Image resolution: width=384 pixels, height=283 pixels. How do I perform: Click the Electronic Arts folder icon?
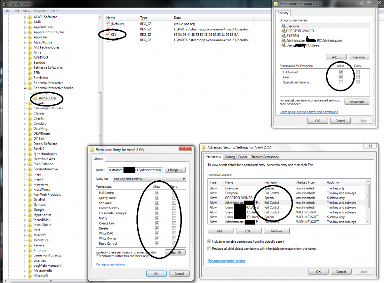[30, 159]
